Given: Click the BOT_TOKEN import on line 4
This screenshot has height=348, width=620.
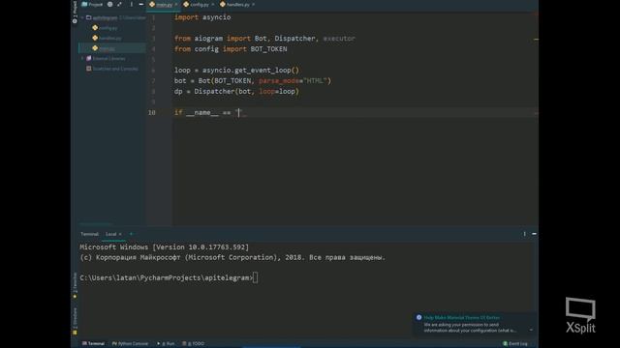Looking at the screenshot, I should [x=268, y=49].
